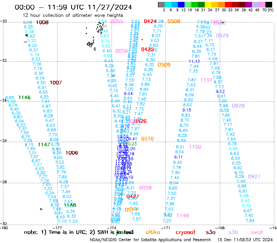Click the swot pass time 0058

(x=145, y=188)
